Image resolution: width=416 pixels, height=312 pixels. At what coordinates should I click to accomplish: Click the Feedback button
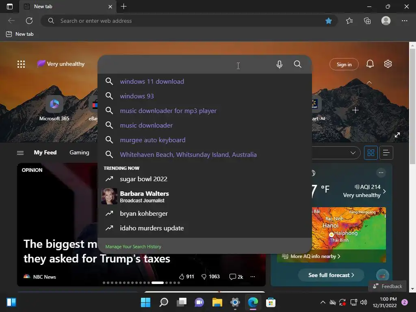[388, 286]
